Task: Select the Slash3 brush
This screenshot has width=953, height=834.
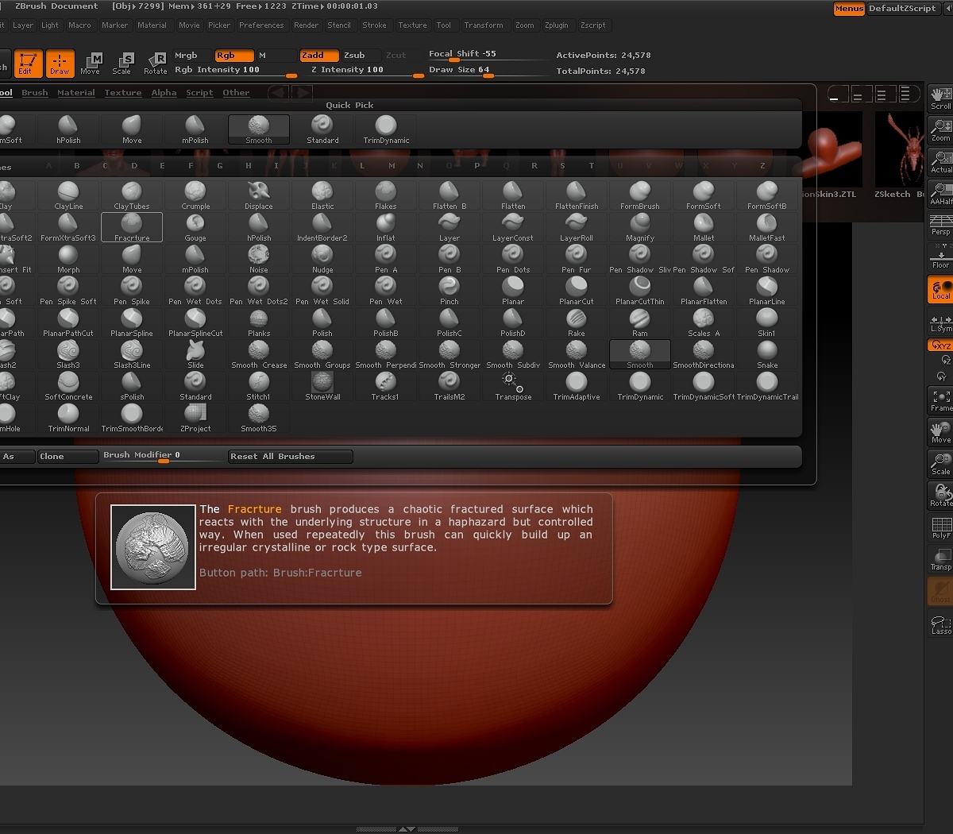Action: (x=68, y=354)
